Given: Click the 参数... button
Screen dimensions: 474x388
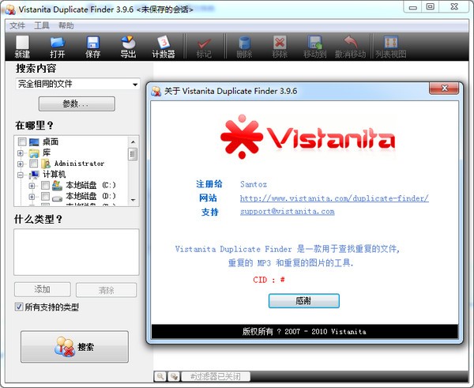Looking at the screenshot, I should coord(77,104).
